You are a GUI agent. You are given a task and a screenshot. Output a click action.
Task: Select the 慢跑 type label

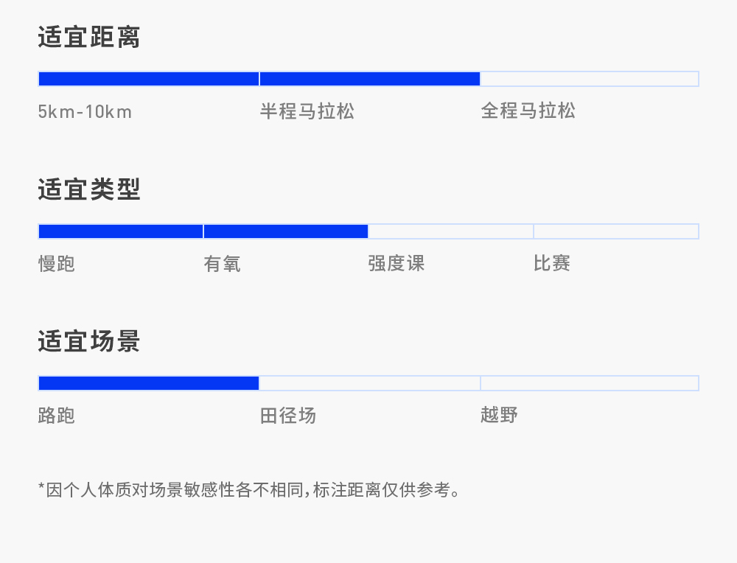pos(57,264)
